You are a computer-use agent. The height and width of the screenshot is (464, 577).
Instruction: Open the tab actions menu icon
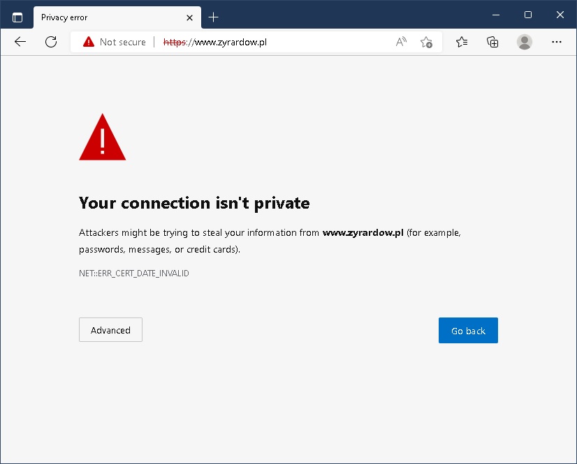pyautogui.click(x=17, y=17)
